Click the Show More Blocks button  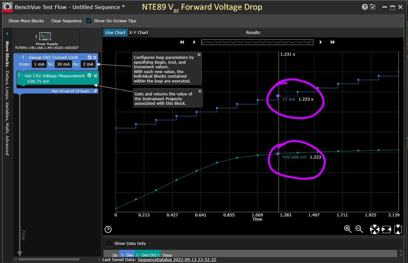26,21
